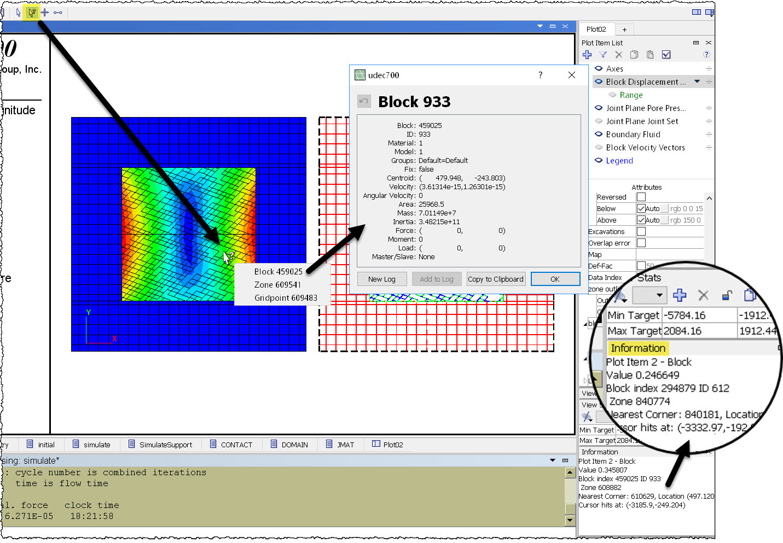Screen dimensions: 783x543
Task: Open the JMAT tab
Action: coord(340,445)
